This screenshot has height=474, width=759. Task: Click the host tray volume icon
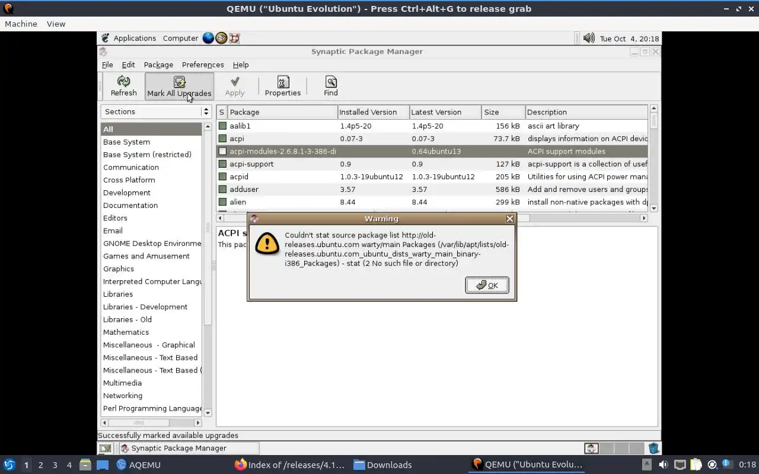(x=664, y=465)
